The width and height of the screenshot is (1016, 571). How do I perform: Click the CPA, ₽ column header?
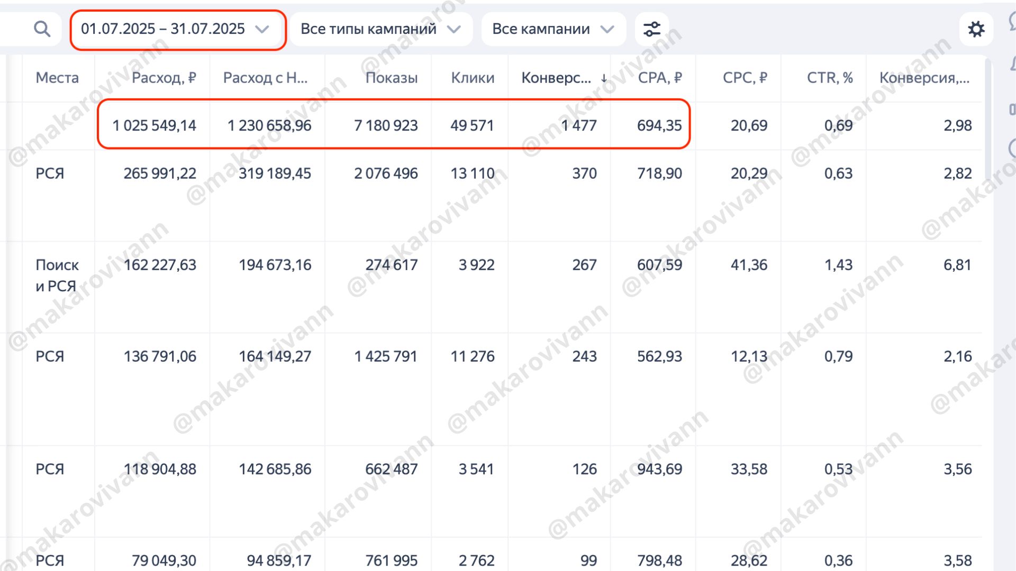point(659,78)
